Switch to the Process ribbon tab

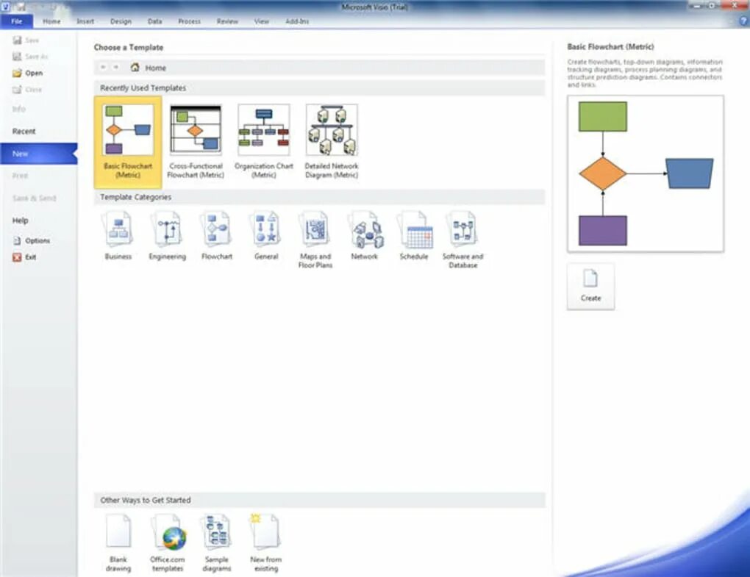click(190, 21)
